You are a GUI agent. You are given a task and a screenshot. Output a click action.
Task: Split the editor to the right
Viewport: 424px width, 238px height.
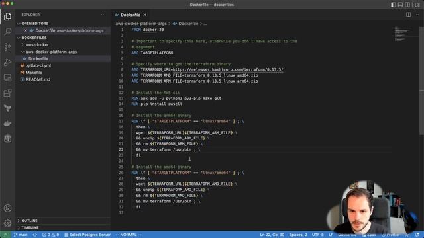[408, 15]
